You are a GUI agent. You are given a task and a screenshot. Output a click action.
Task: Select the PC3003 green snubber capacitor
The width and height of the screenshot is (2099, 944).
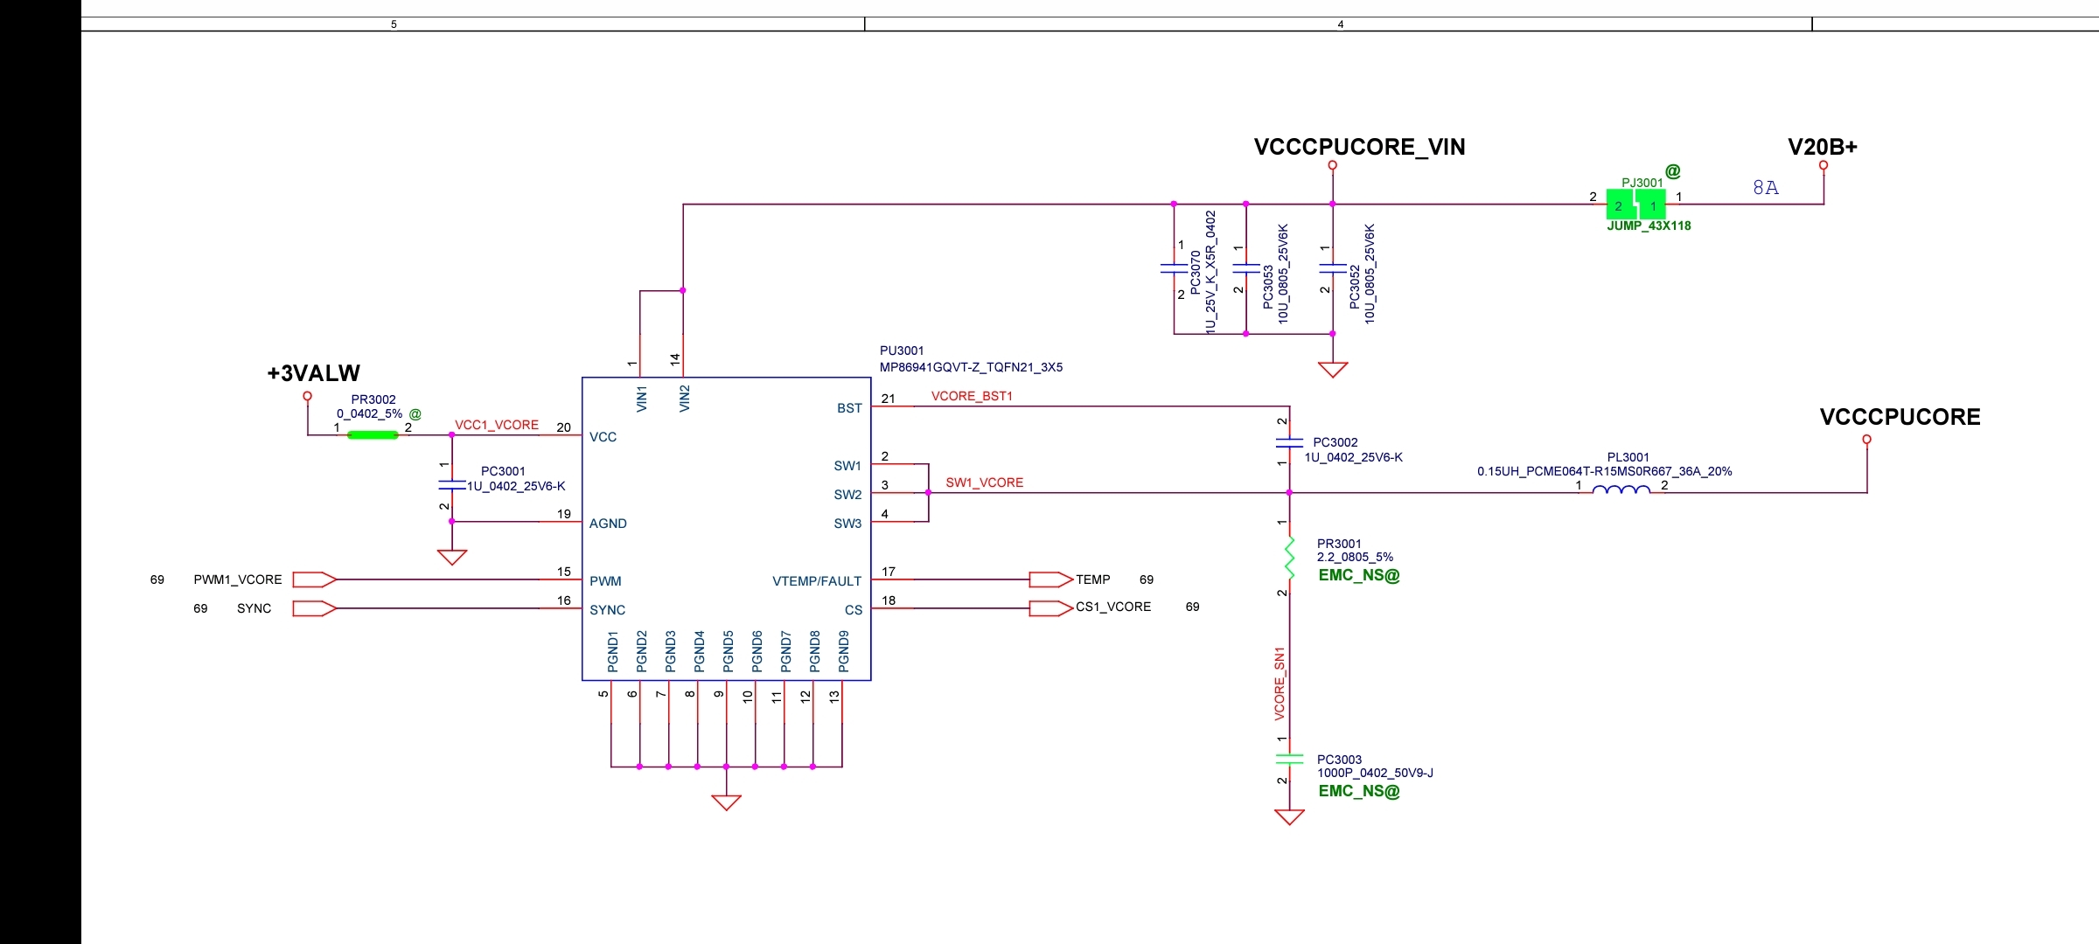click(x=1289, y=759)
